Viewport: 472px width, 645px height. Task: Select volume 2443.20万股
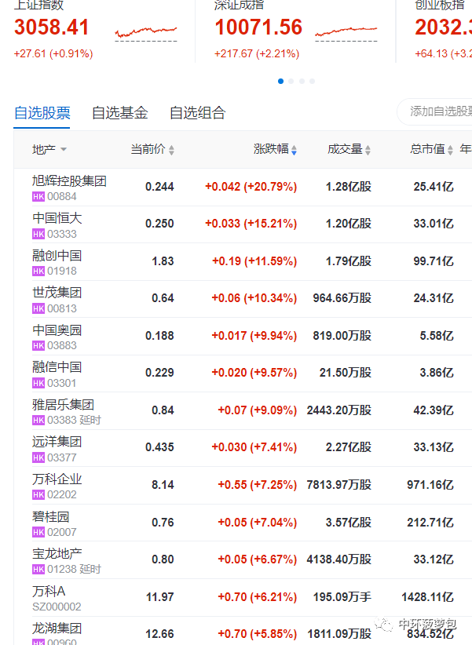(339, 410)
